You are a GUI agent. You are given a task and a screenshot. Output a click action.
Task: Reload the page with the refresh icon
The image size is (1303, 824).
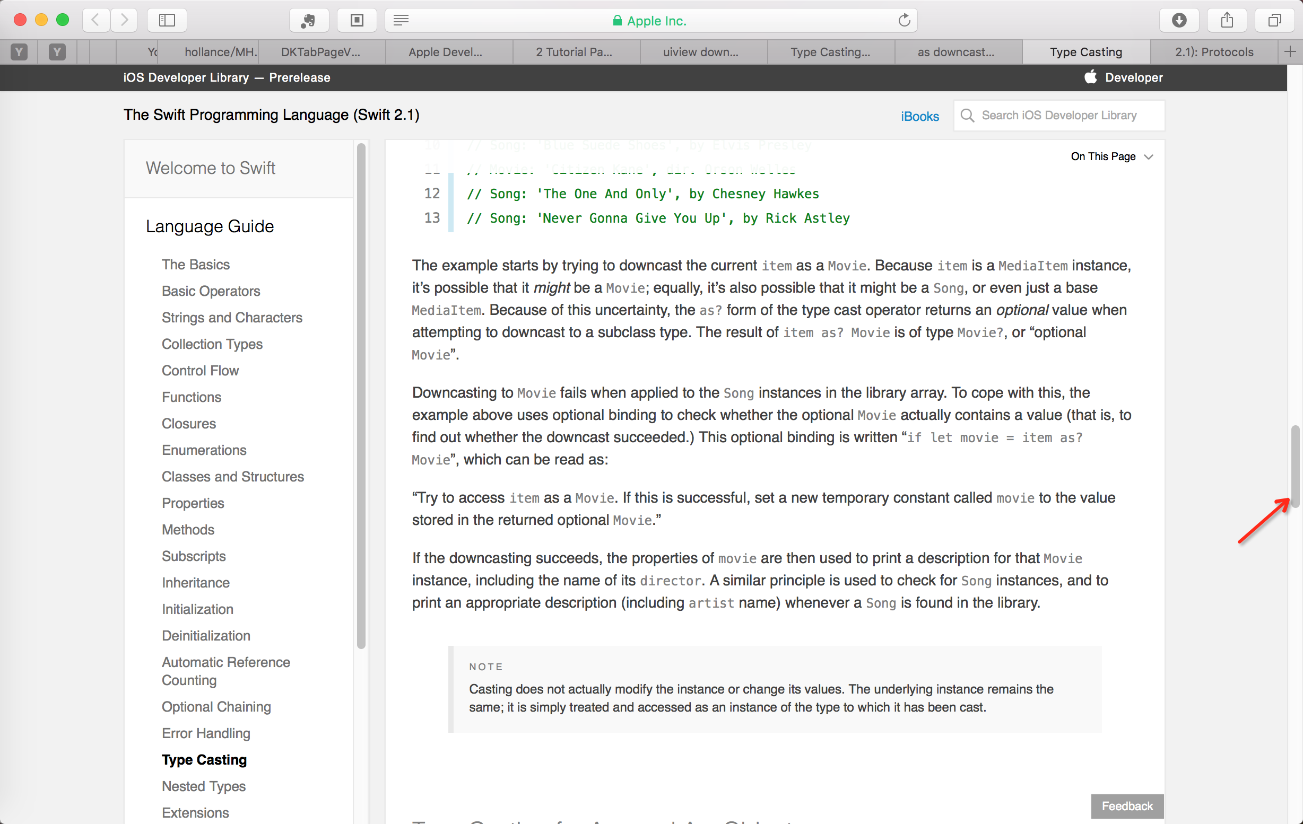point(904,20)
